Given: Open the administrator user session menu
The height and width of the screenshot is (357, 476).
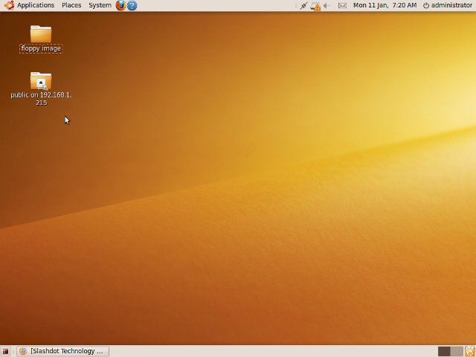Looking at the screenshot, I should (447, 5).
